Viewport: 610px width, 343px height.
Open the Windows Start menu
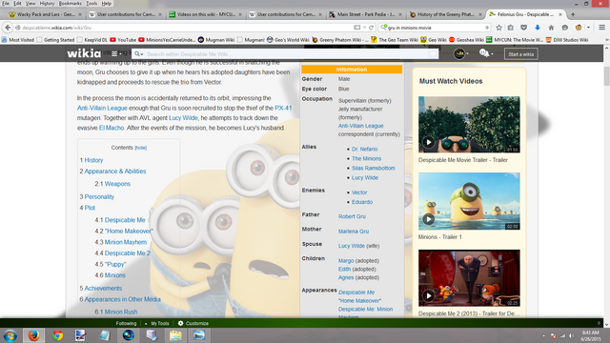[10, 335]
